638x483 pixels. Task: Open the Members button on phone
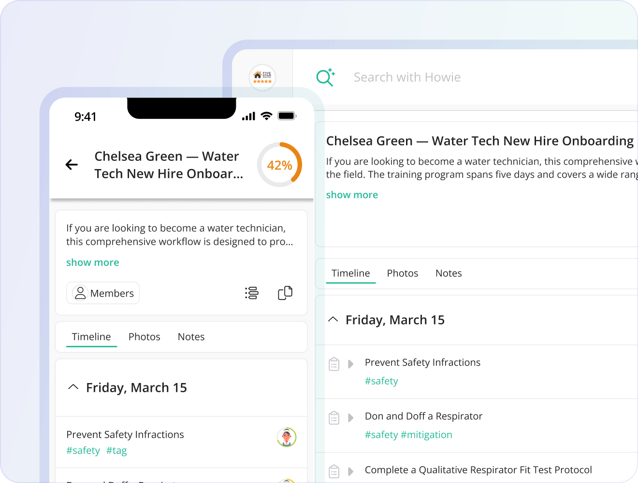(x=103, y=293)
